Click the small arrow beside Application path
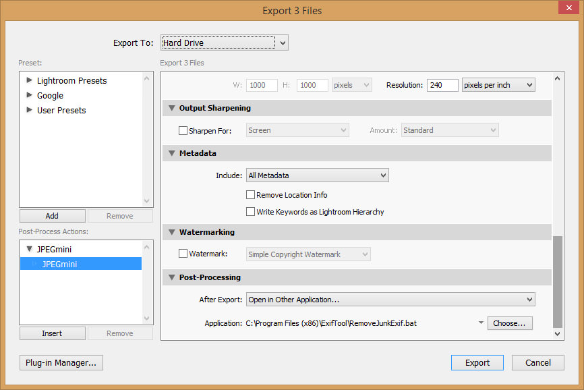The width and height of the screenshot is (584, 390). click(481, 323)
